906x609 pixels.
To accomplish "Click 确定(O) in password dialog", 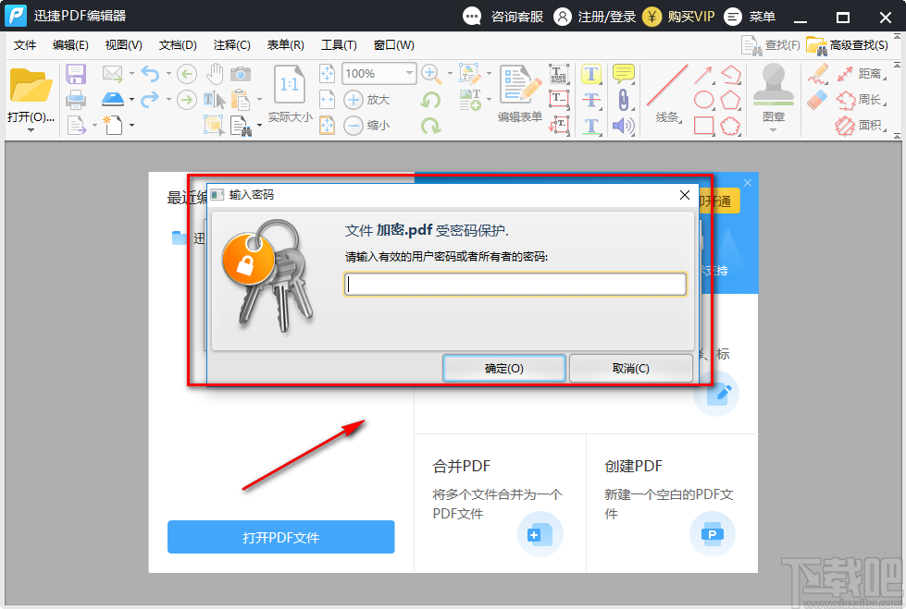I will [x=503, y=369].
